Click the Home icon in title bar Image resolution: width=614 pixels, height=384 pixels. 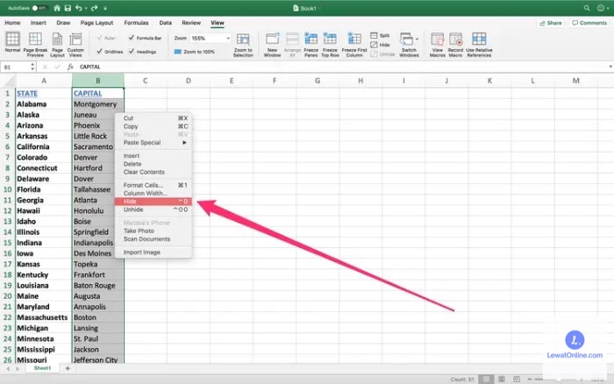(x=57, y=8)
